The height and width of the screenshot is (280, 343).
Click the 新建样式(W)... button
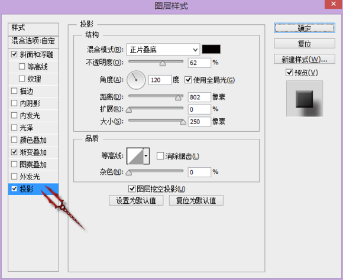tap(305, 59)
